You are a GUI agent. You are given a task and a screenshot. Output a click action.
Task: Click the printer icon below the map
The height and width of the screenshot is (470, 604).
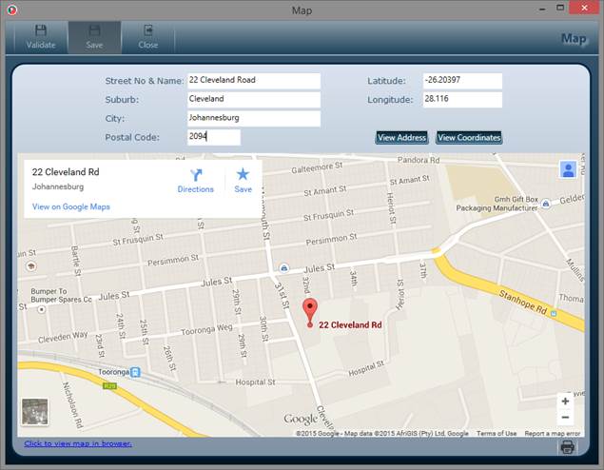pos(567,447)
